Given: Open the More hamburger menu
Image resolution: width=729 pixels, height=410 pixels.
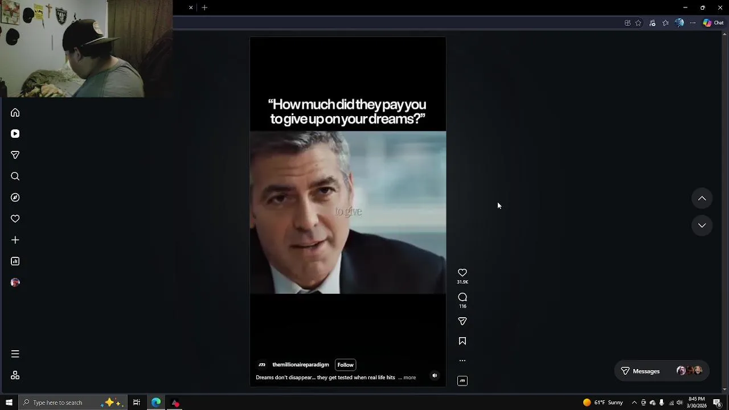Looking at the screenshot, I should (x=15, y=354).
